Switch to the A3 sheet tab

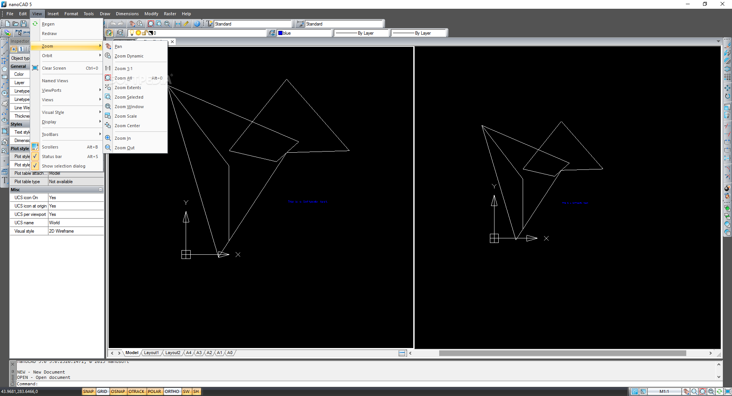pos(199,353)
